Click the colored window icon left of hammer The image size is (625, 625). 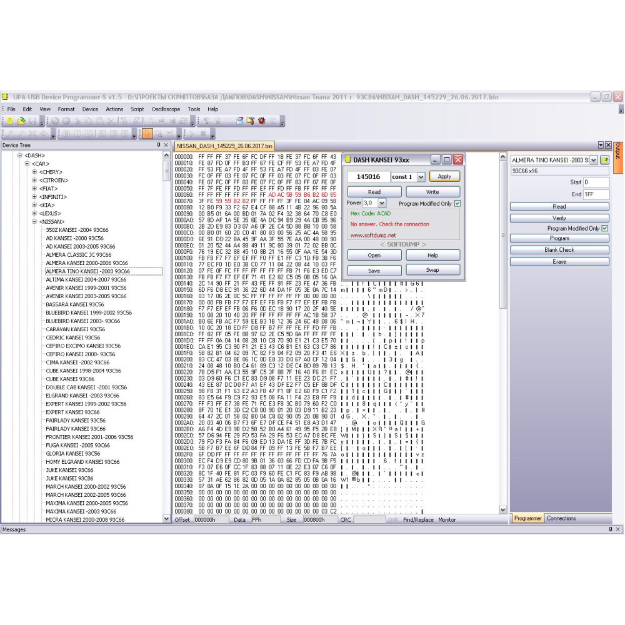(239, 121)
